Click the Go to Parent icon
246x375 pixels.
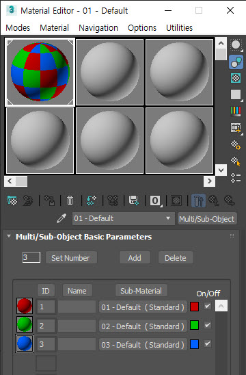click(214, 201)
